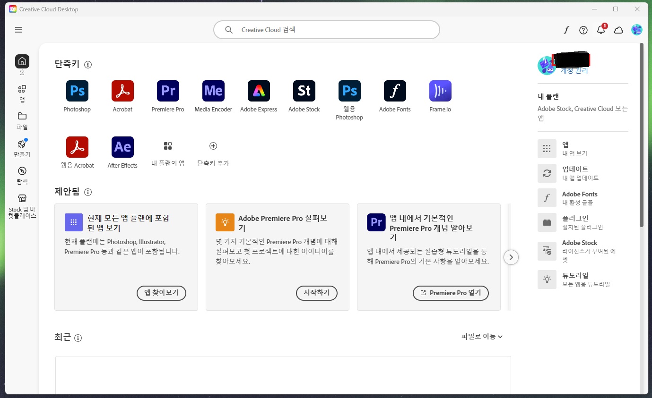
Task: Open 웹용 Acrobat shortcut icon
Action: point(77,147)
